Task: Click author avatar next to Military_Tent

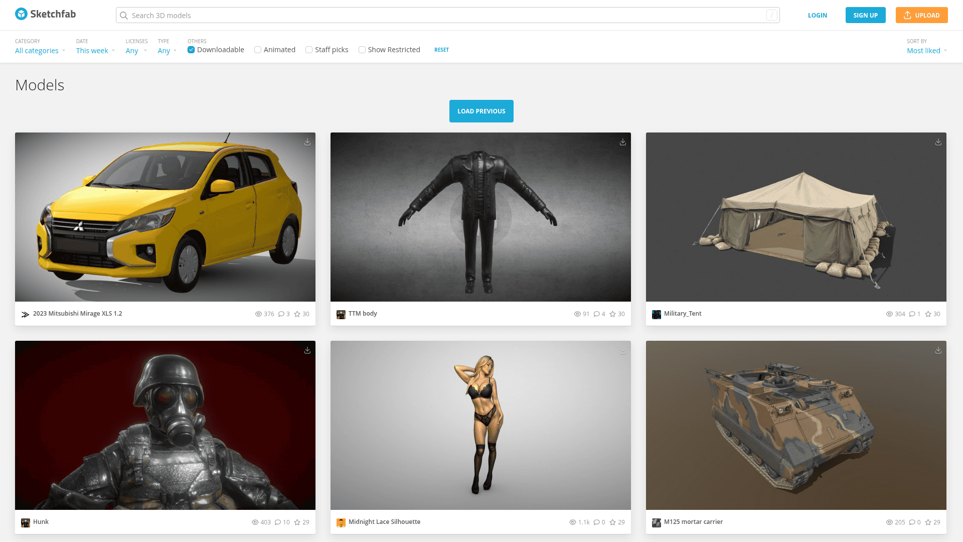Action: [x=656, y=315]
